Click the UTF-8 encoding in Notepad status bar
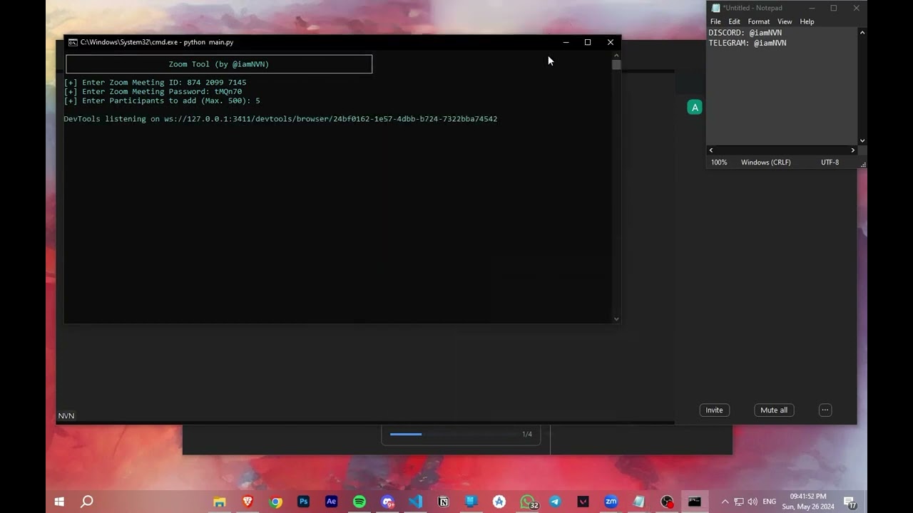913x513 pixels. pyautogui.click(x=830, y=162)
